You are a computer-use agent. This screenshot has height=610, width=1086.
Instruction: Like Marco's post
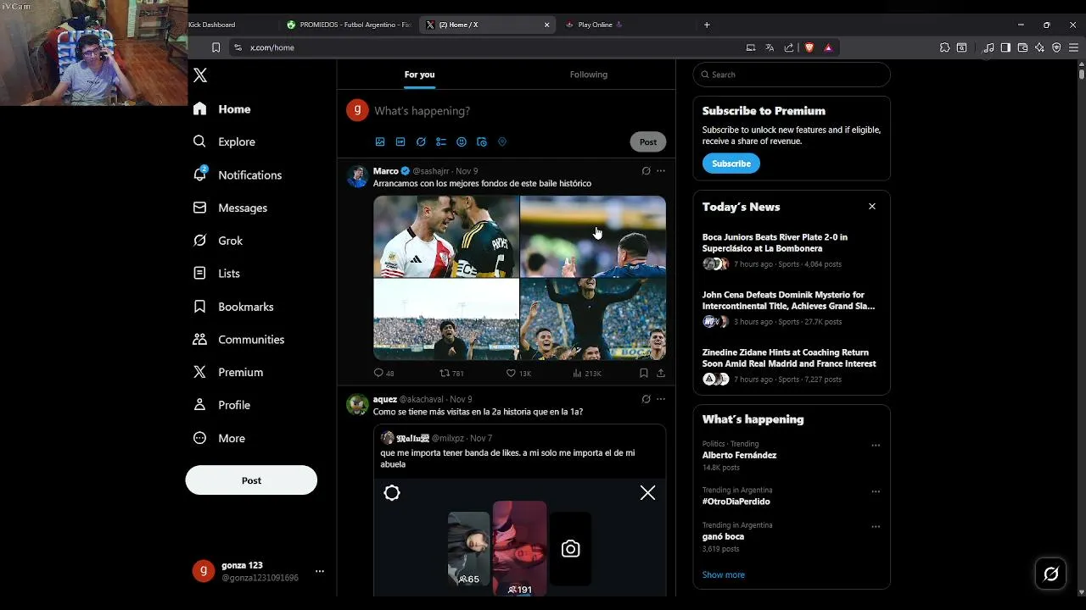coord(518,373)
